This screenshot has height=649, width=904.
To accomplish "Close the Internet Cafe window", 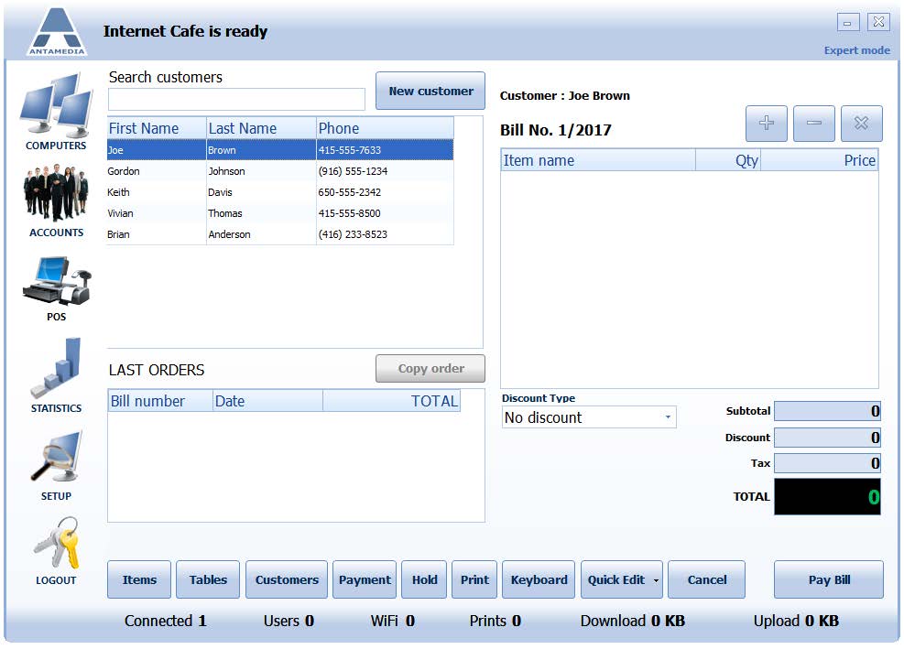I will (878, 23).
